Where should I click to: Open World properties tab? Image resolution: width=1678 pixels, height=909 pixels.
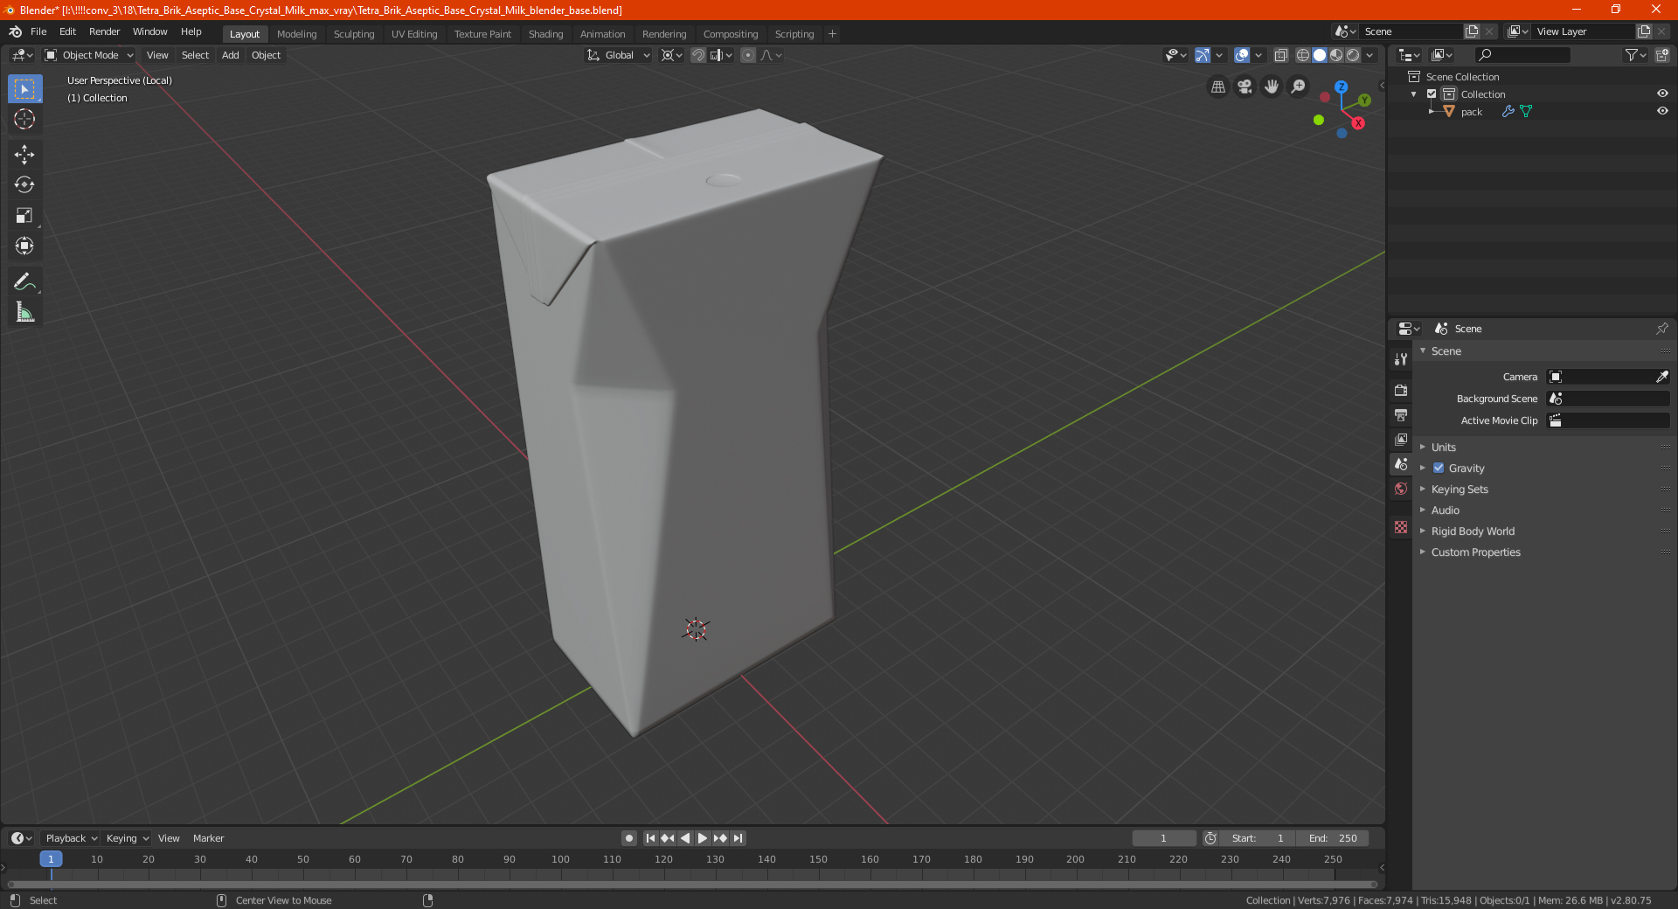click(x=1401, y=489)
